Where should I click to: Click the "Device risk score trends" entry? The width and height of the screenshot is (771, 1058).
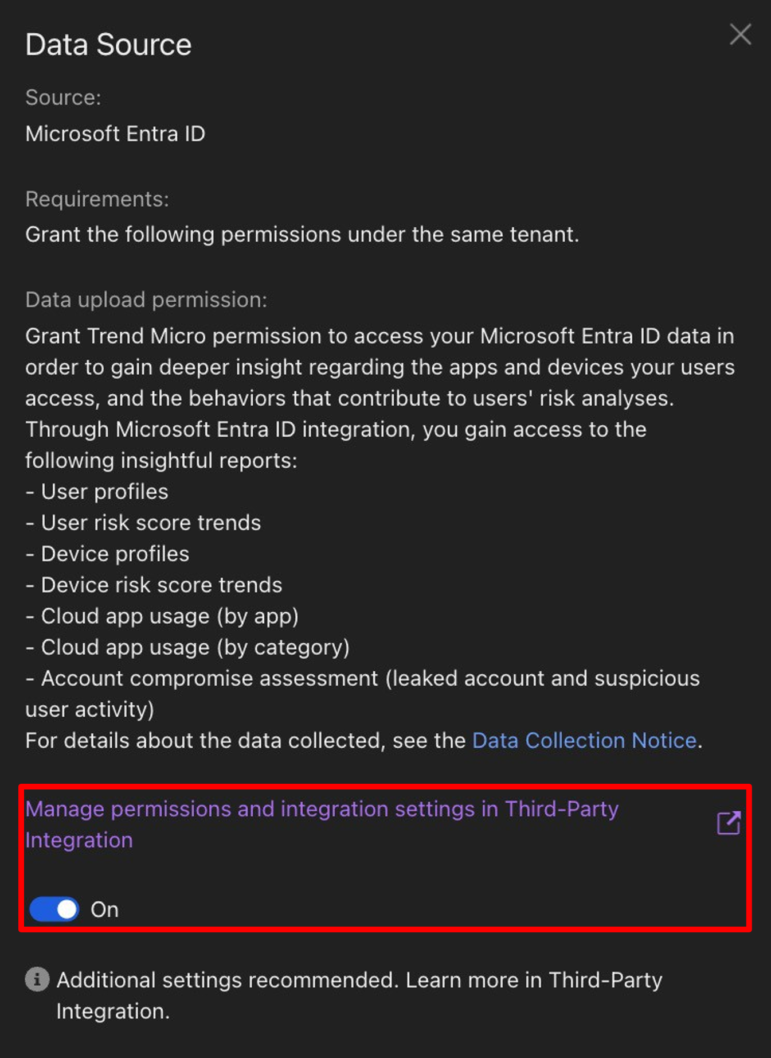(x=161, y=585)
